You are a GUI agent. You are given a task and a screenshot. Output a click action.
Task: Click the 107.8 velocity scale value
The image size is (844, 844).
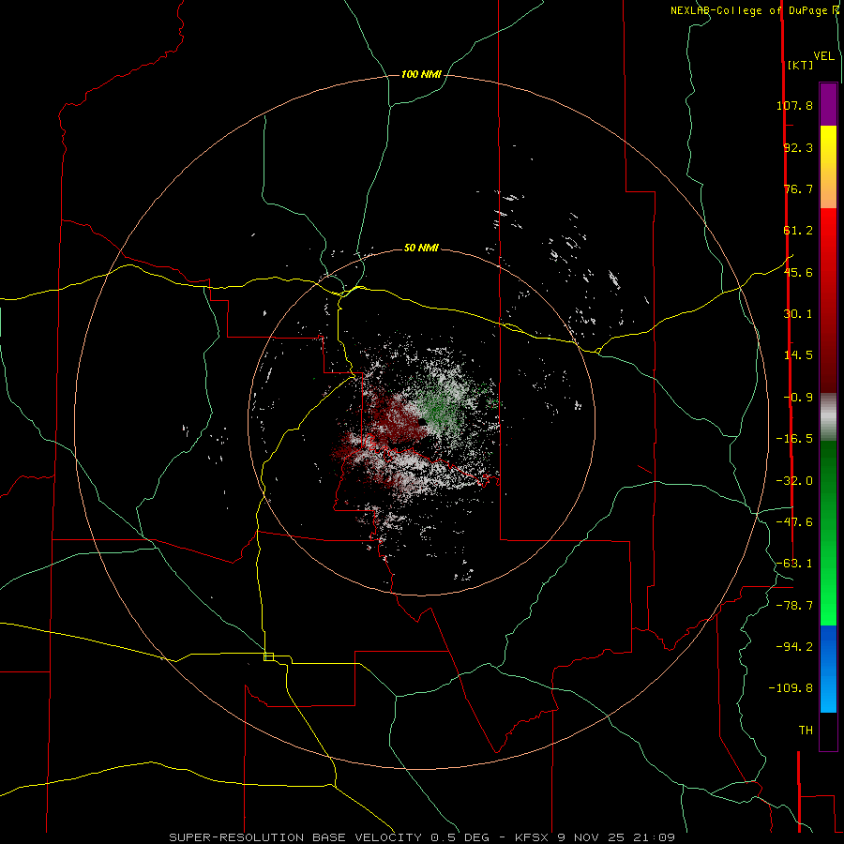click(x=794, y=105)
